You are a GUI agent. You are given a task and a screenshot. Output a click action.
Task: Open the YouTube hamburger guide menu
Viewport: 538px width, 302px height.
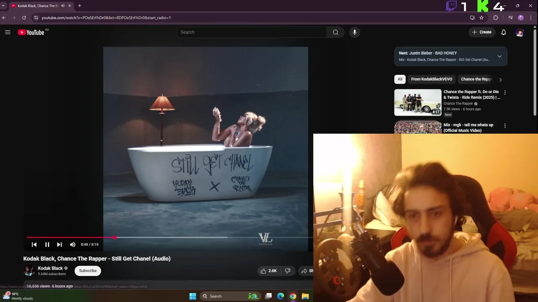[x=8, y=32]
